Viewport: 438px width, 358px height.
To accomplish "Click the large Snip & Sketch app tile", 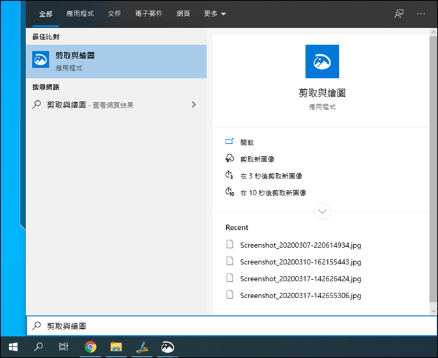I will 322,61.
